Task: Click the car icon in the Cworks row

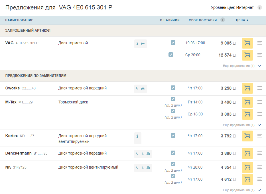Action: point(143,89)
